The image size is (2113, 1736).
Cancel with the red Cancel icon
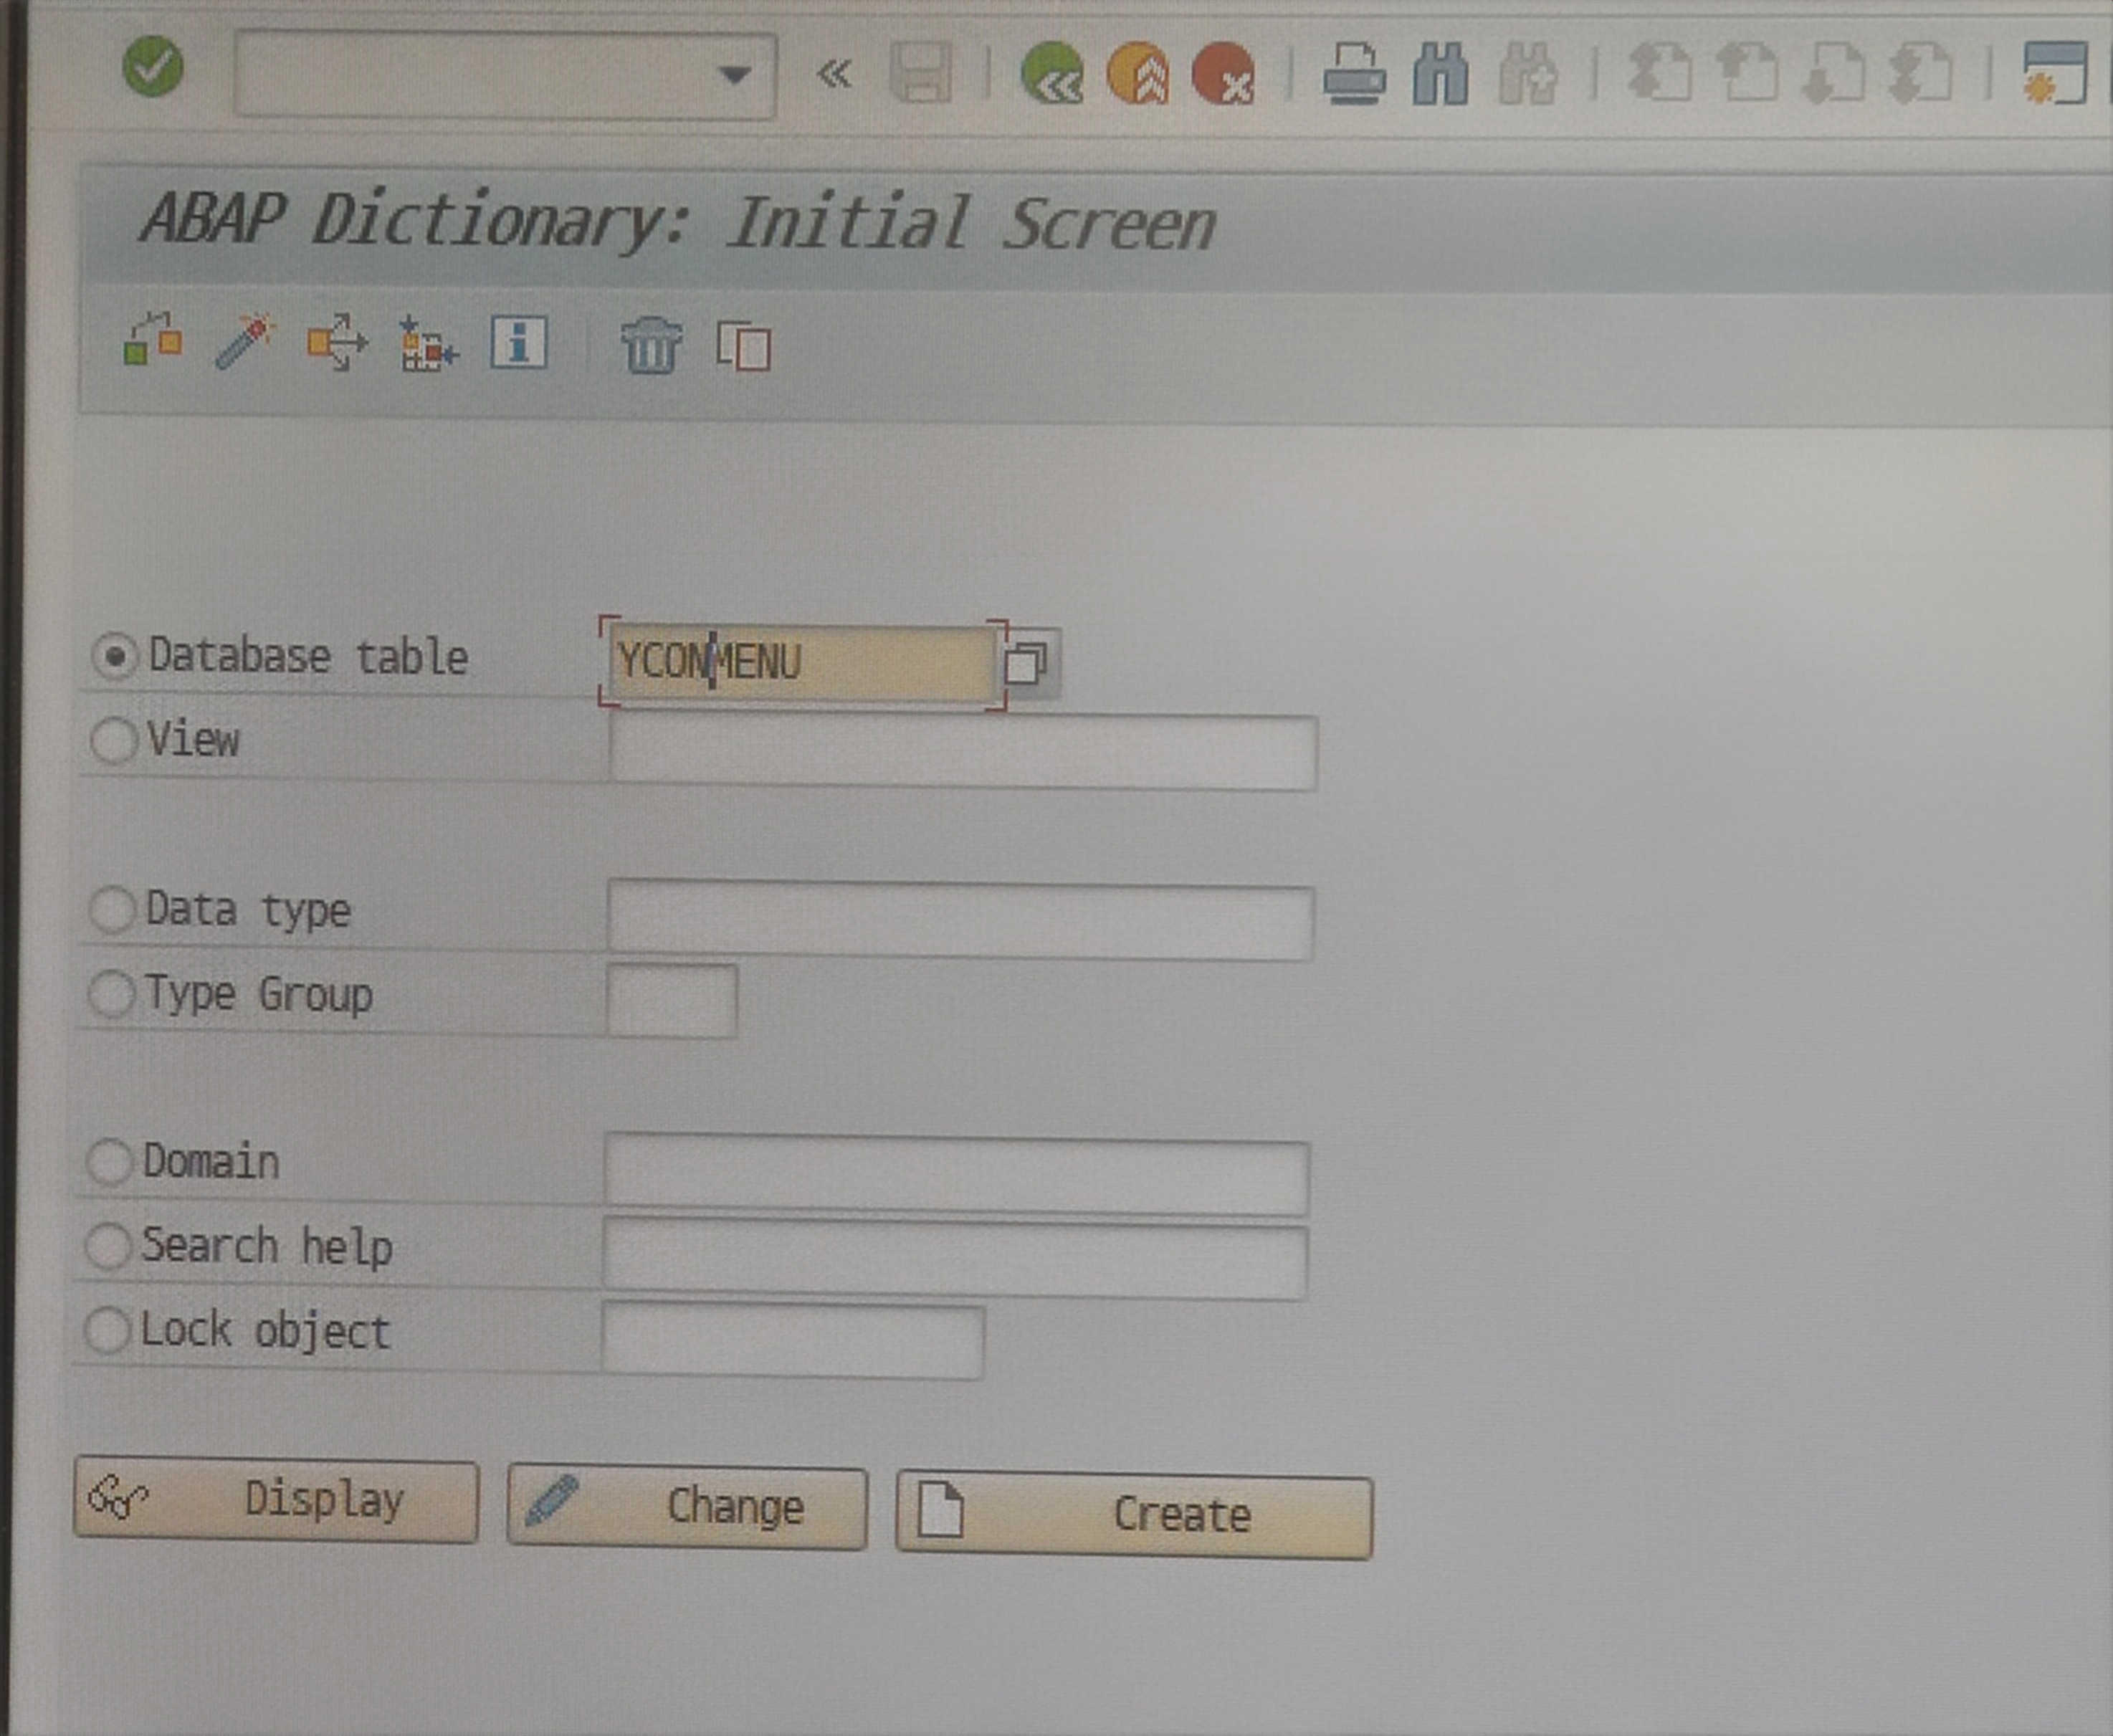[x=1224, y=73]
